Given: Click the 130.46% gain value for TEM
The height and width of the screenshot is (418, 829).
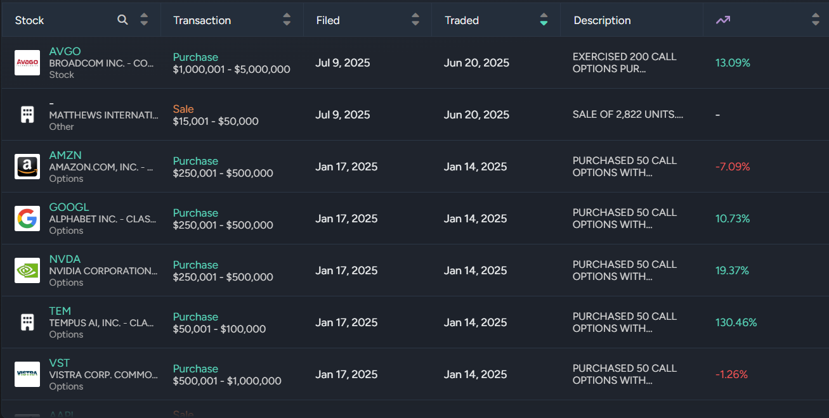Looking at the screenshot, I should pos(736,322).
